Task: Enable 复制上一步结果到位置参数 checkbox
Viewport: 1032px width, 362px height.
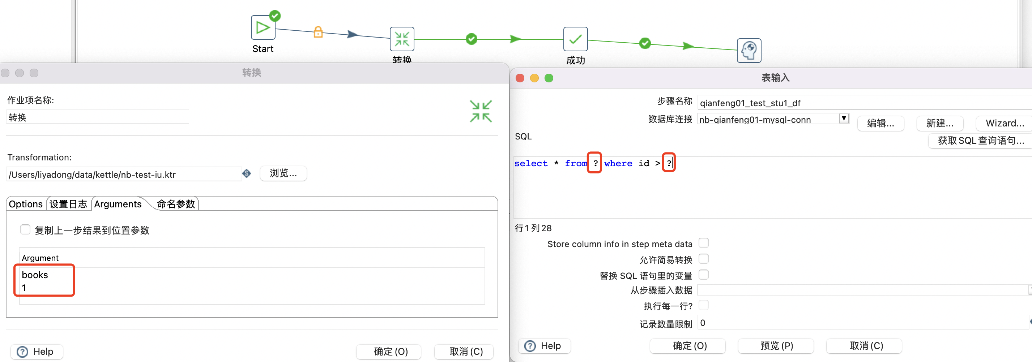Action: pos(25,229)
